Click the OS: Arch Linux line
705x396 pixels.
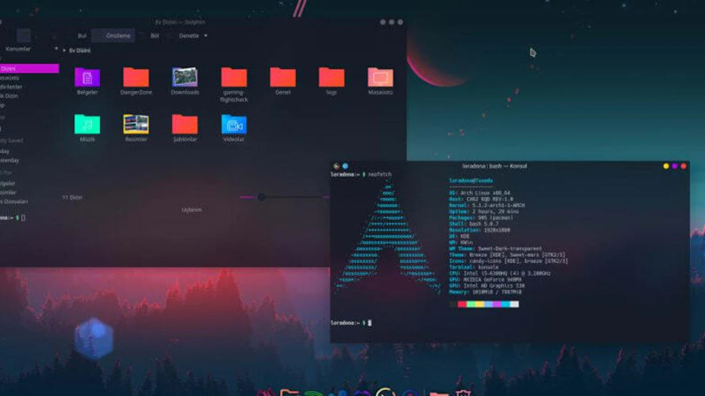click(x=479, y=193)
